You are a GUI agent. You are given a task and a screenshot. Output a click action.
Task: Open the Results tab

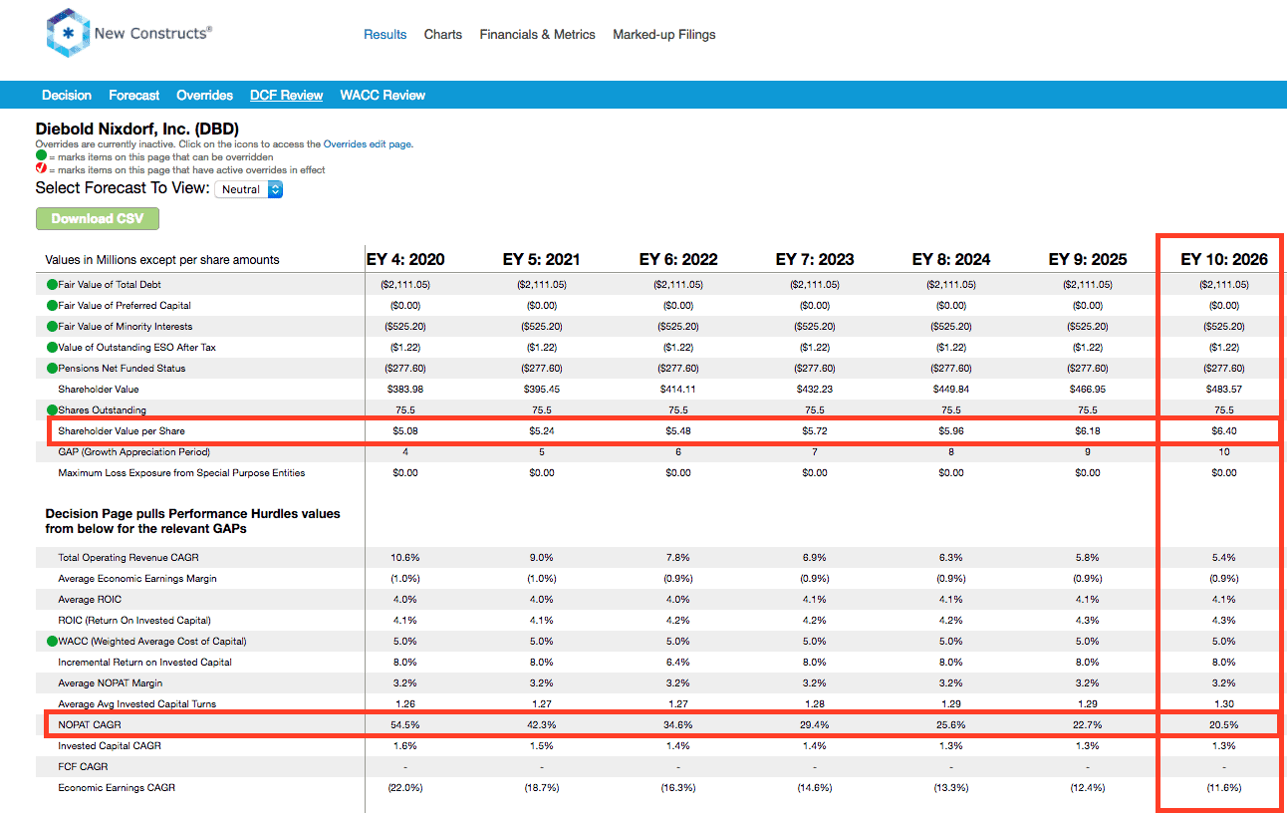pos(385,34)
